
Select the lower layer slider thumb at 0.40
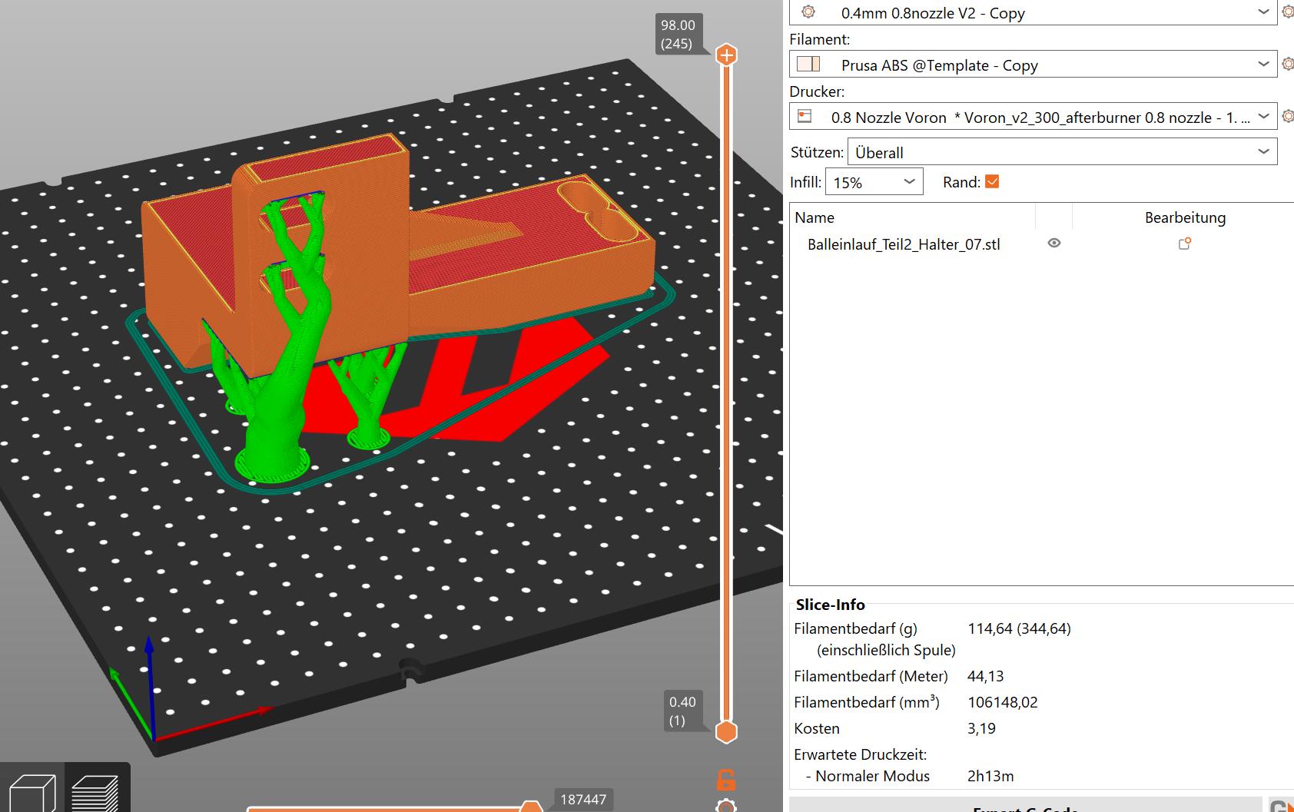pyautogui.click(x=726, y=731)
